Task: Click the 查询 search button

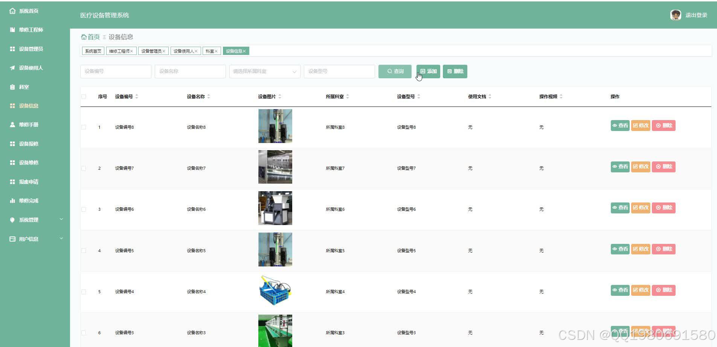Action: [x=395, y=72]
